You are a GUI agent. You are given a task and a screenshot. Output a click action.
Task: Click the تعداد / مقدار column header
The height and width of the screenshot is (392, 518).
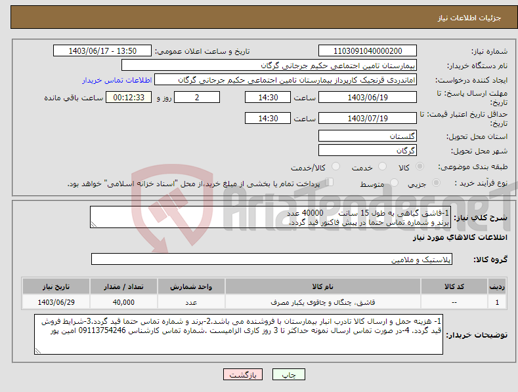123,286
